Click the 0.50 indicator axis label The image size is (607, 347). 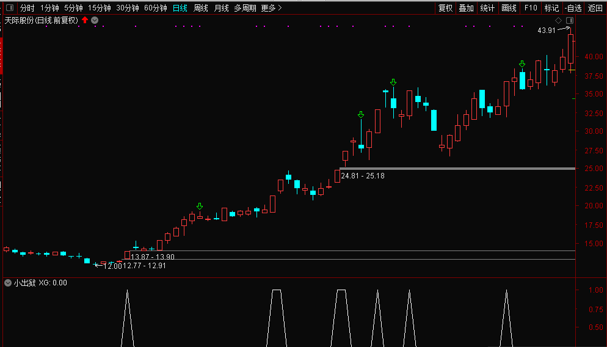(x=596, y=327)
